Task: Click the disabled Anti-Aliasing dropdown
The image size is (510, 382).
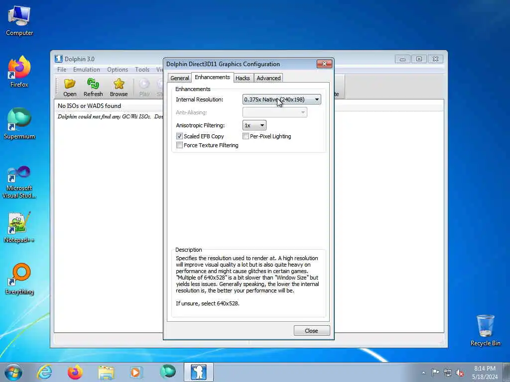Action: coord(275,112)
